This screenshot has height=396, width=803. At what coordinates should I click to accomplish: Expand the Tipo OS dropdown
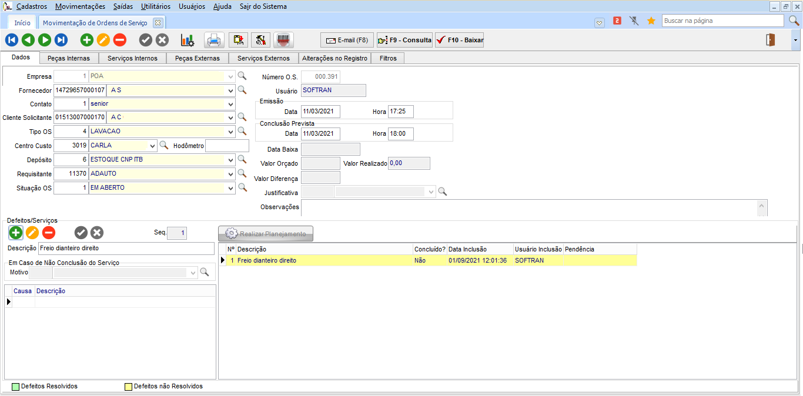coord(230,131)
